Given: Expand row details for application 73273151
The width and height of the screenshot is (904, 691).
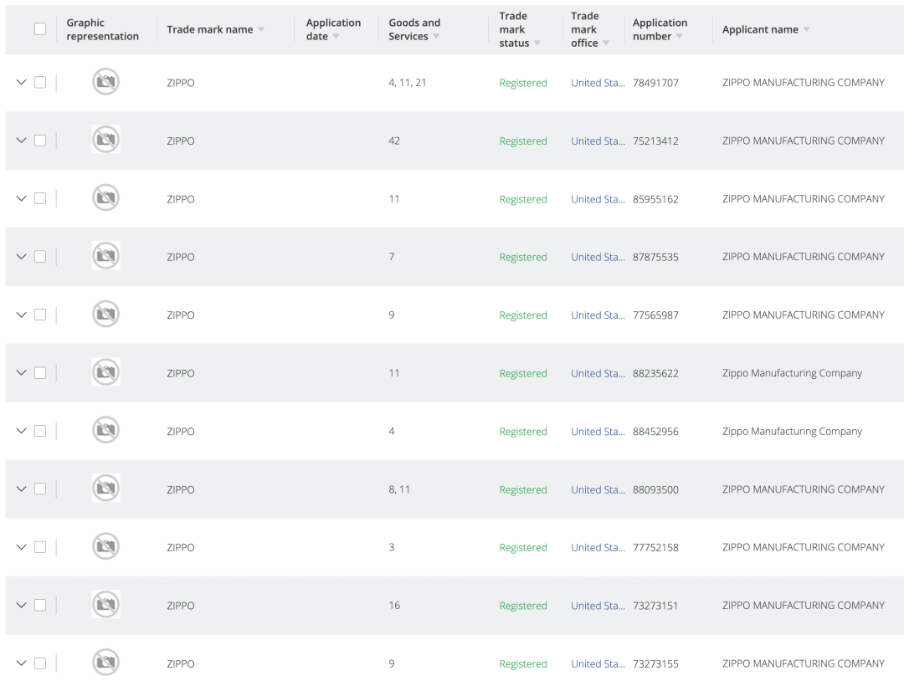Looking at the screenshot, I should pyautogui.click(x=21, y=605).
